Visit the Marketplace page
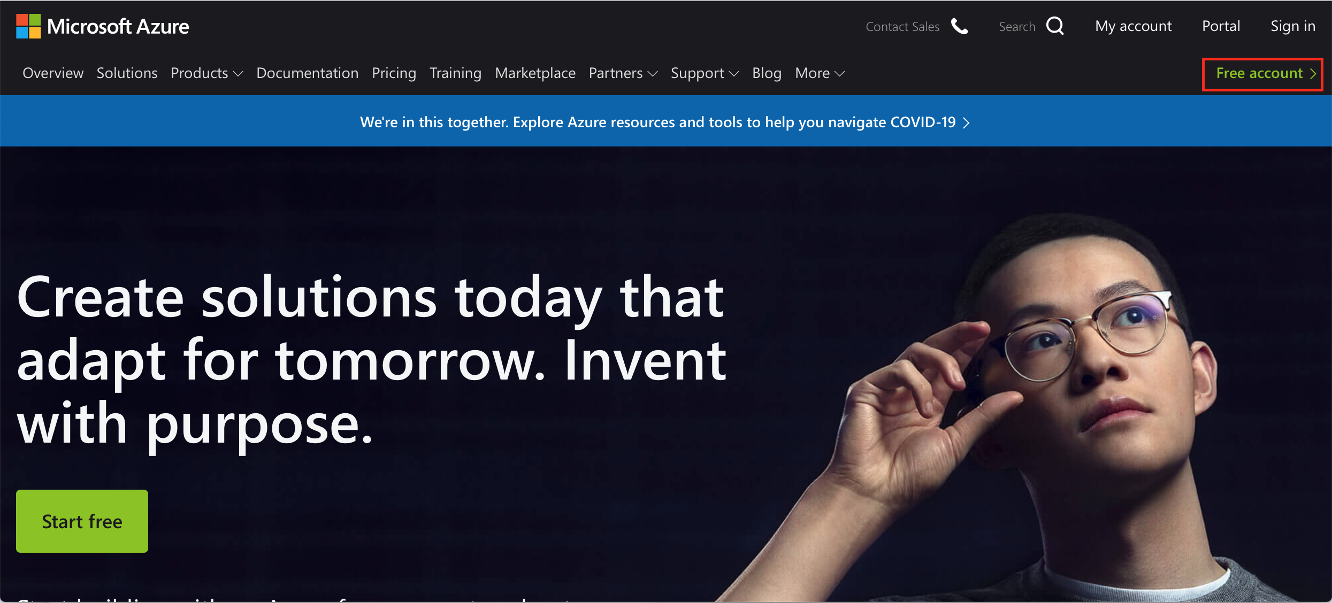 click(535, 73)
